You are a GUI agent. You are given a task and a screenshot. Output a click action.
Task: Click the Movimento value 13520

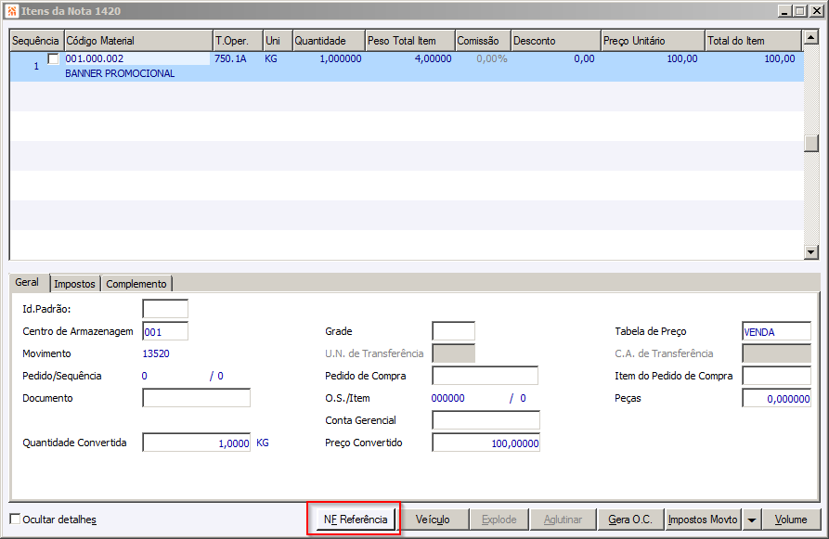156,353
